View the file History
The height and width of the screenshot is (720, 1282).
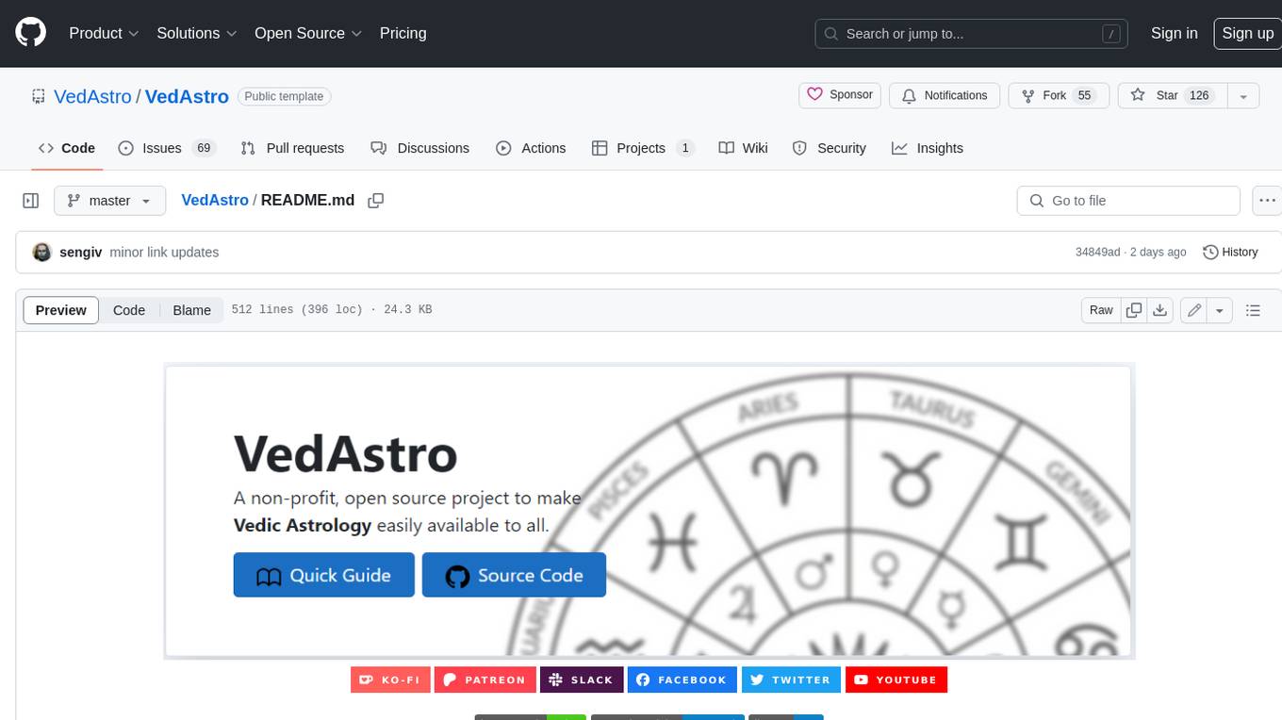[x=1231, y=252]
